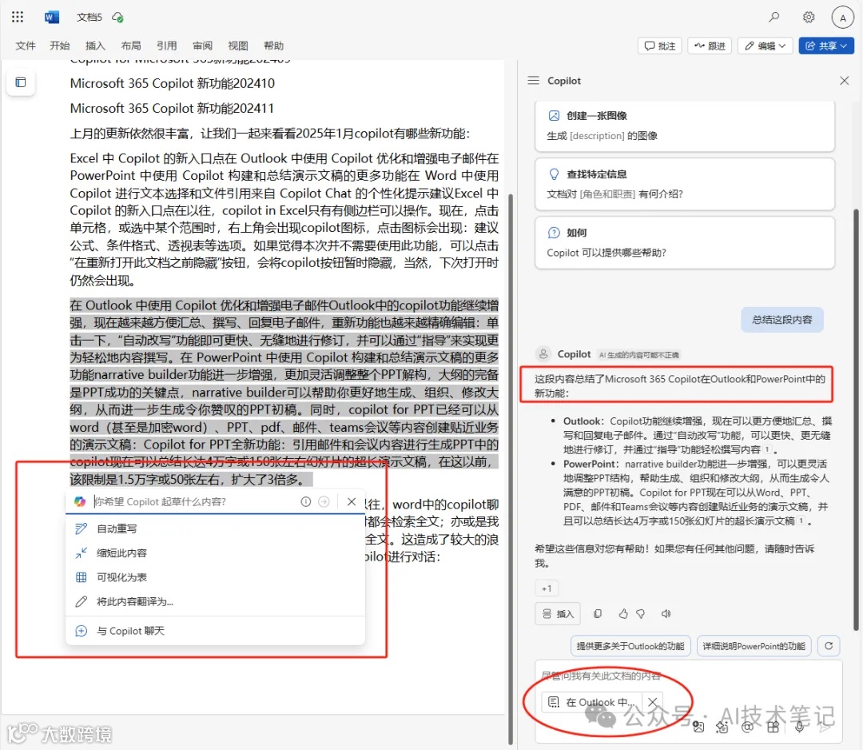Open the 文件 menu
This screenshot has width=863, height=750.
tap(26, 46)
